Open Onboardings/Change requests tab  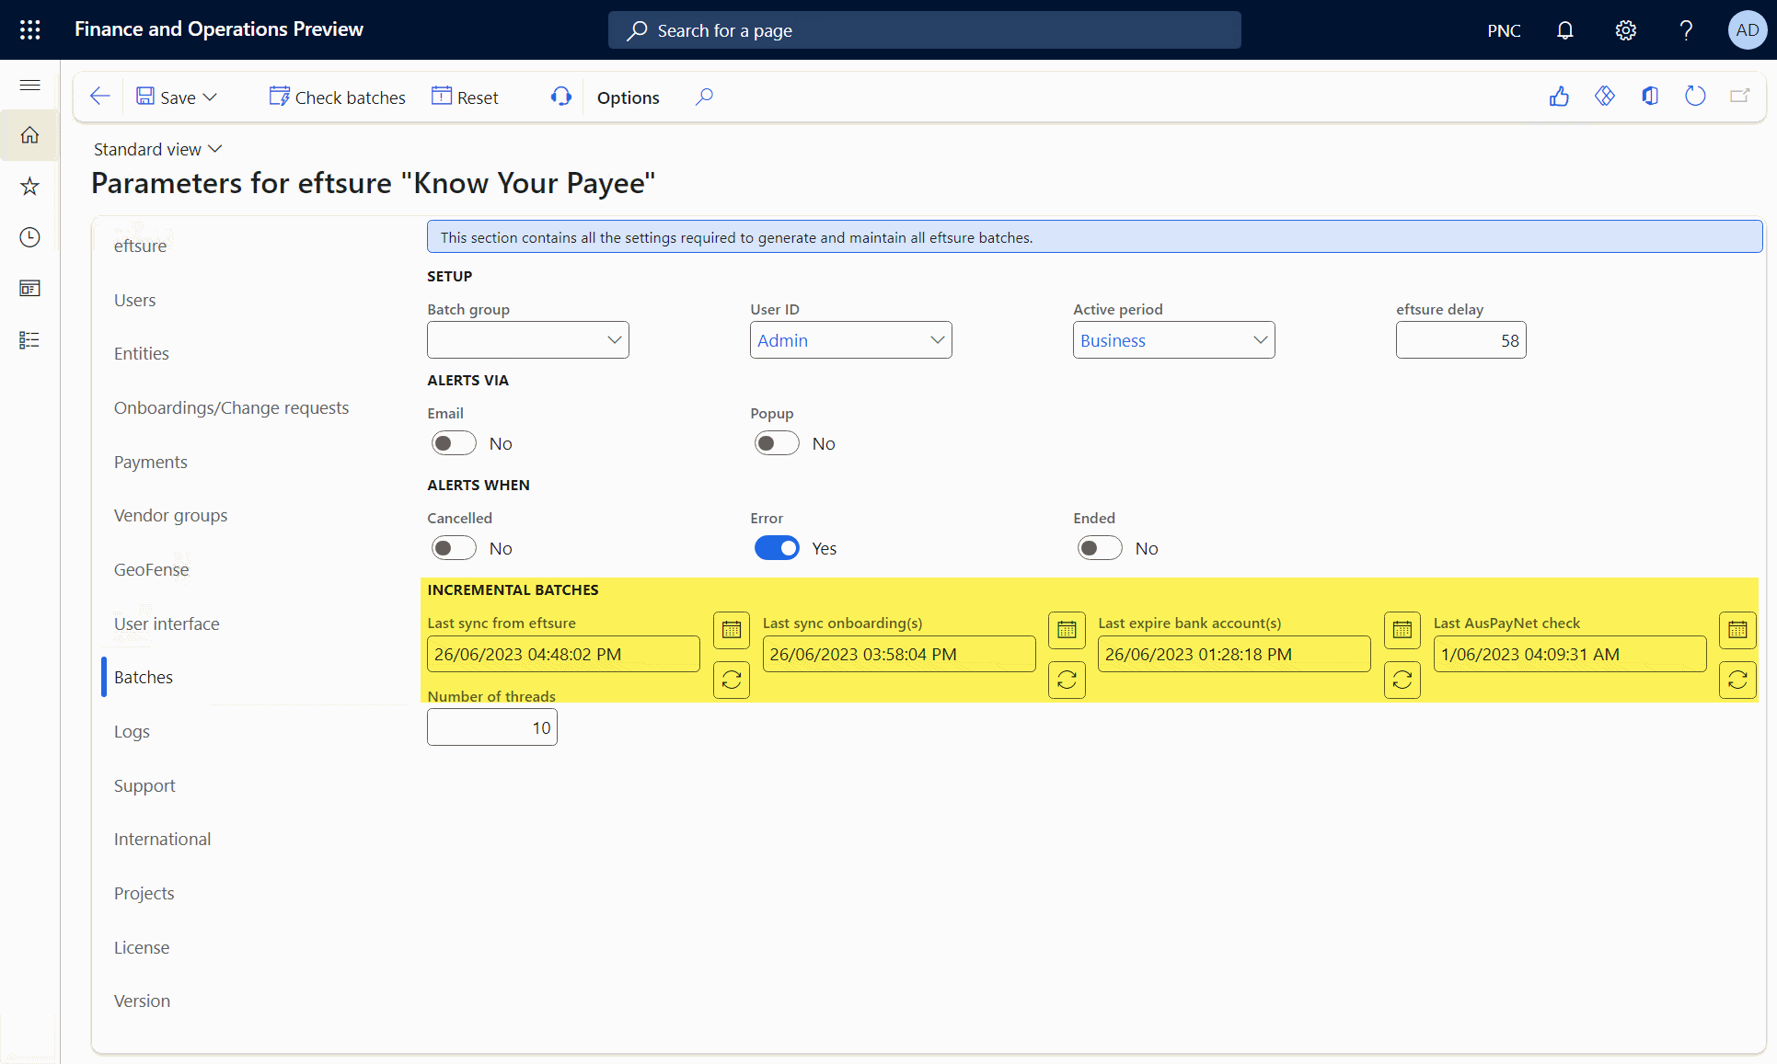(231, 407)
